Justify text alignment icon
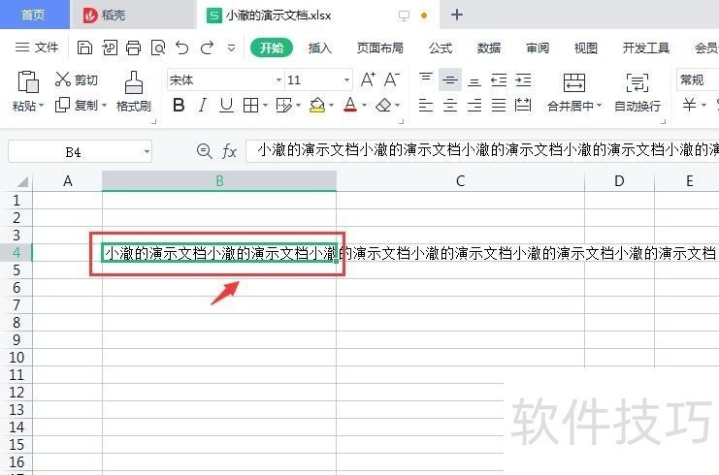719x475 pixels. [x=499, y=106]
